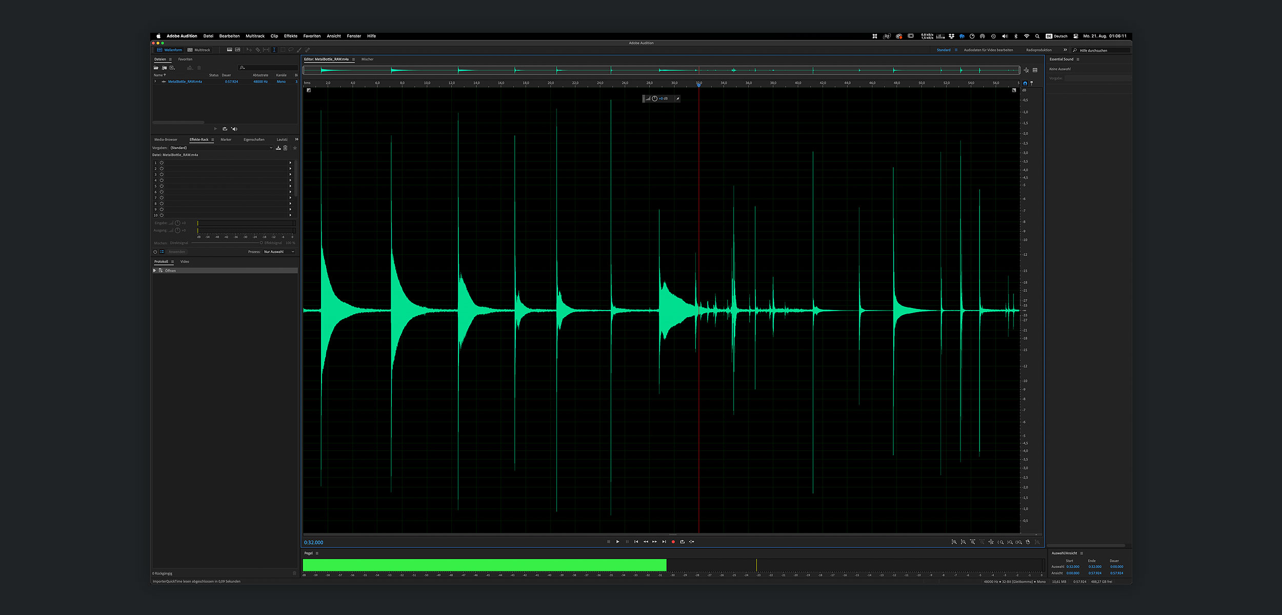Click Zoom In amplitude icon
The height and width of the screenshot is (615, 1282).
(954, 542)
